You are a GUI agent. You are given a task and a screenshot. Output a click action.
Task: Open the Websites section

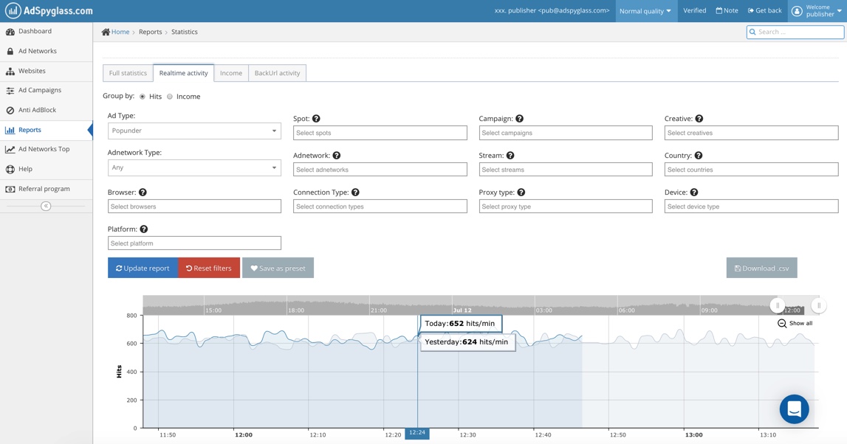click(31, 71)
